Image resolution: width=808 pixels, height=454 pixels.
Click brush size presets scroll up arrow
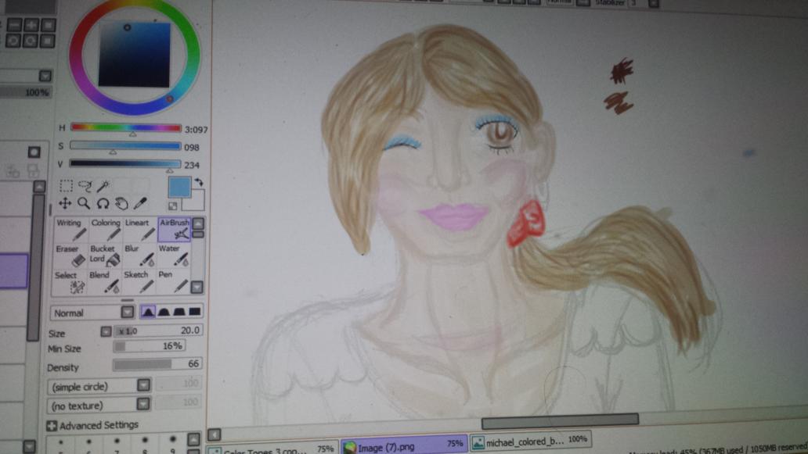(193, 438)
